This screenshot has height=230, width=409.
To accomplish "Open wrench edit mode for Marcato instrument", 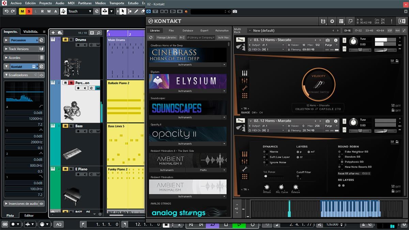I will tap(240, 121).
